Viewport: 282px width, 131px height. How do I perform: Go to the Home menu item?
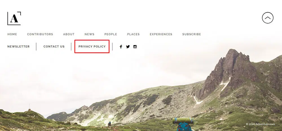12,34
